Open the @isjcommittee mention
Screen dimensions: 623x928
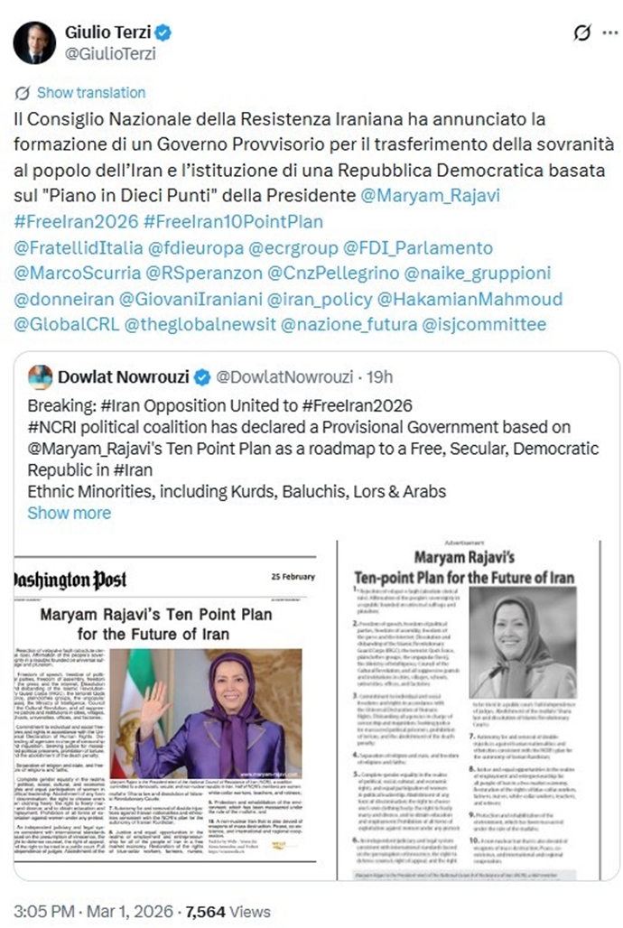pyautogui.click(x=484, y=324)
